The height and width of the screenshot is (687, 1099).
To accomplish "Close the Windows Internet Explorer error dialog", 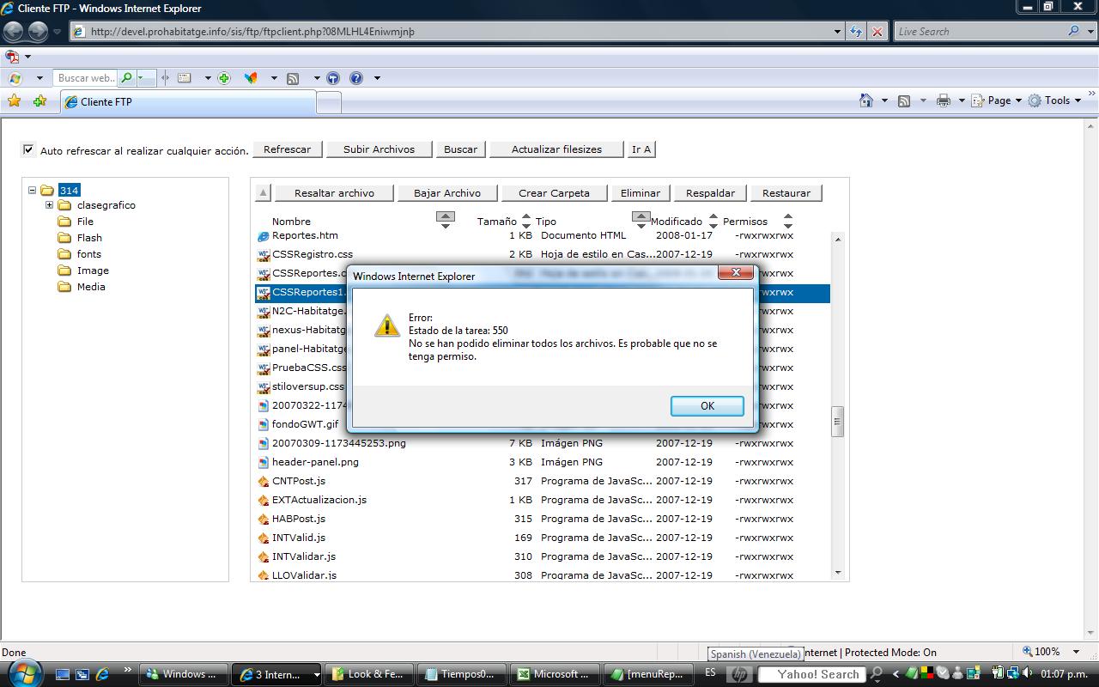I will point(736,273).
